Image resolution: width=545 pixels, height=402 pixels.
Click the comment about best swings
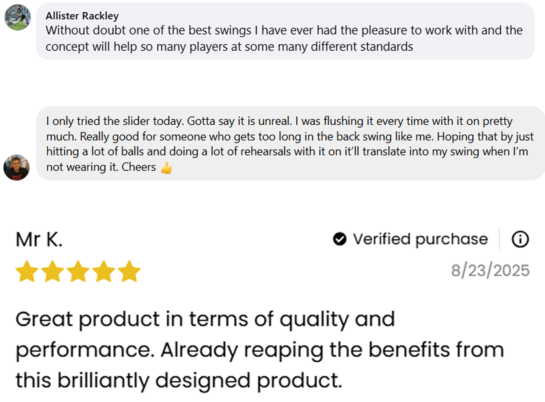point(284,38)
